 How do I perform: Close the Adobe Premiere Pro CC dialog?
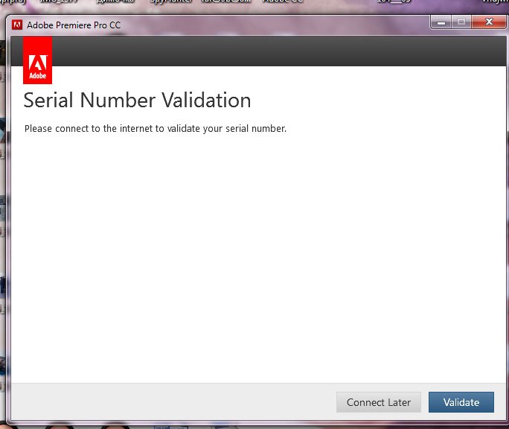[x=489, y=22]
